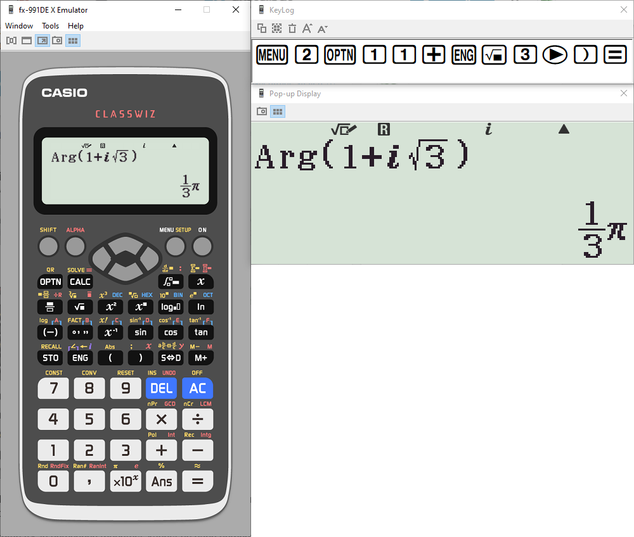This screenshot has width=634, height=537.
Task: Open options using the OPTN key
Action: click(x=50, y=281)
